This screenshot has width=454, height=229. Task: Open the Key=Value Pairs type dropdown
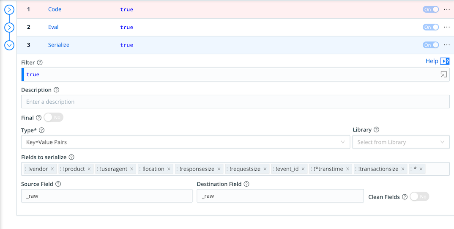(x=186, y=142)
